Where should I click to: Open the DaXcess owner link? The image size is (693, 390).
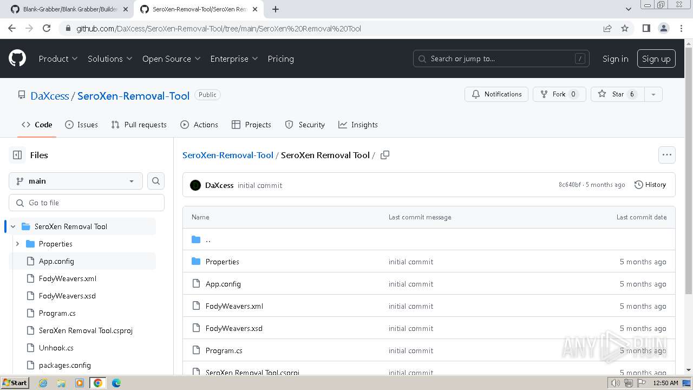50,96
